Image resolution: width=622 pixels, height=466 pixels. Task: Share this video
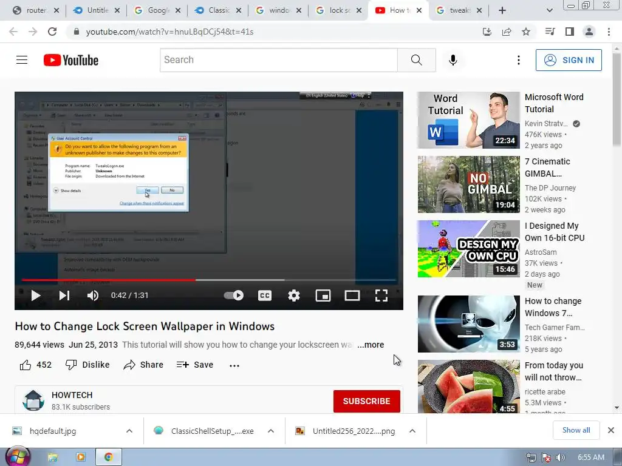(x=143, y=365)
